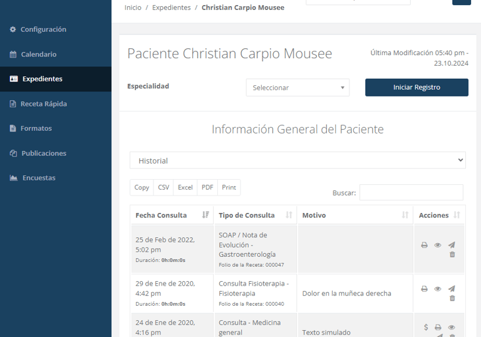Follow the Inicio breadcrumb link
The height and width of the screenshot is (337, 481).
[133, 8]
